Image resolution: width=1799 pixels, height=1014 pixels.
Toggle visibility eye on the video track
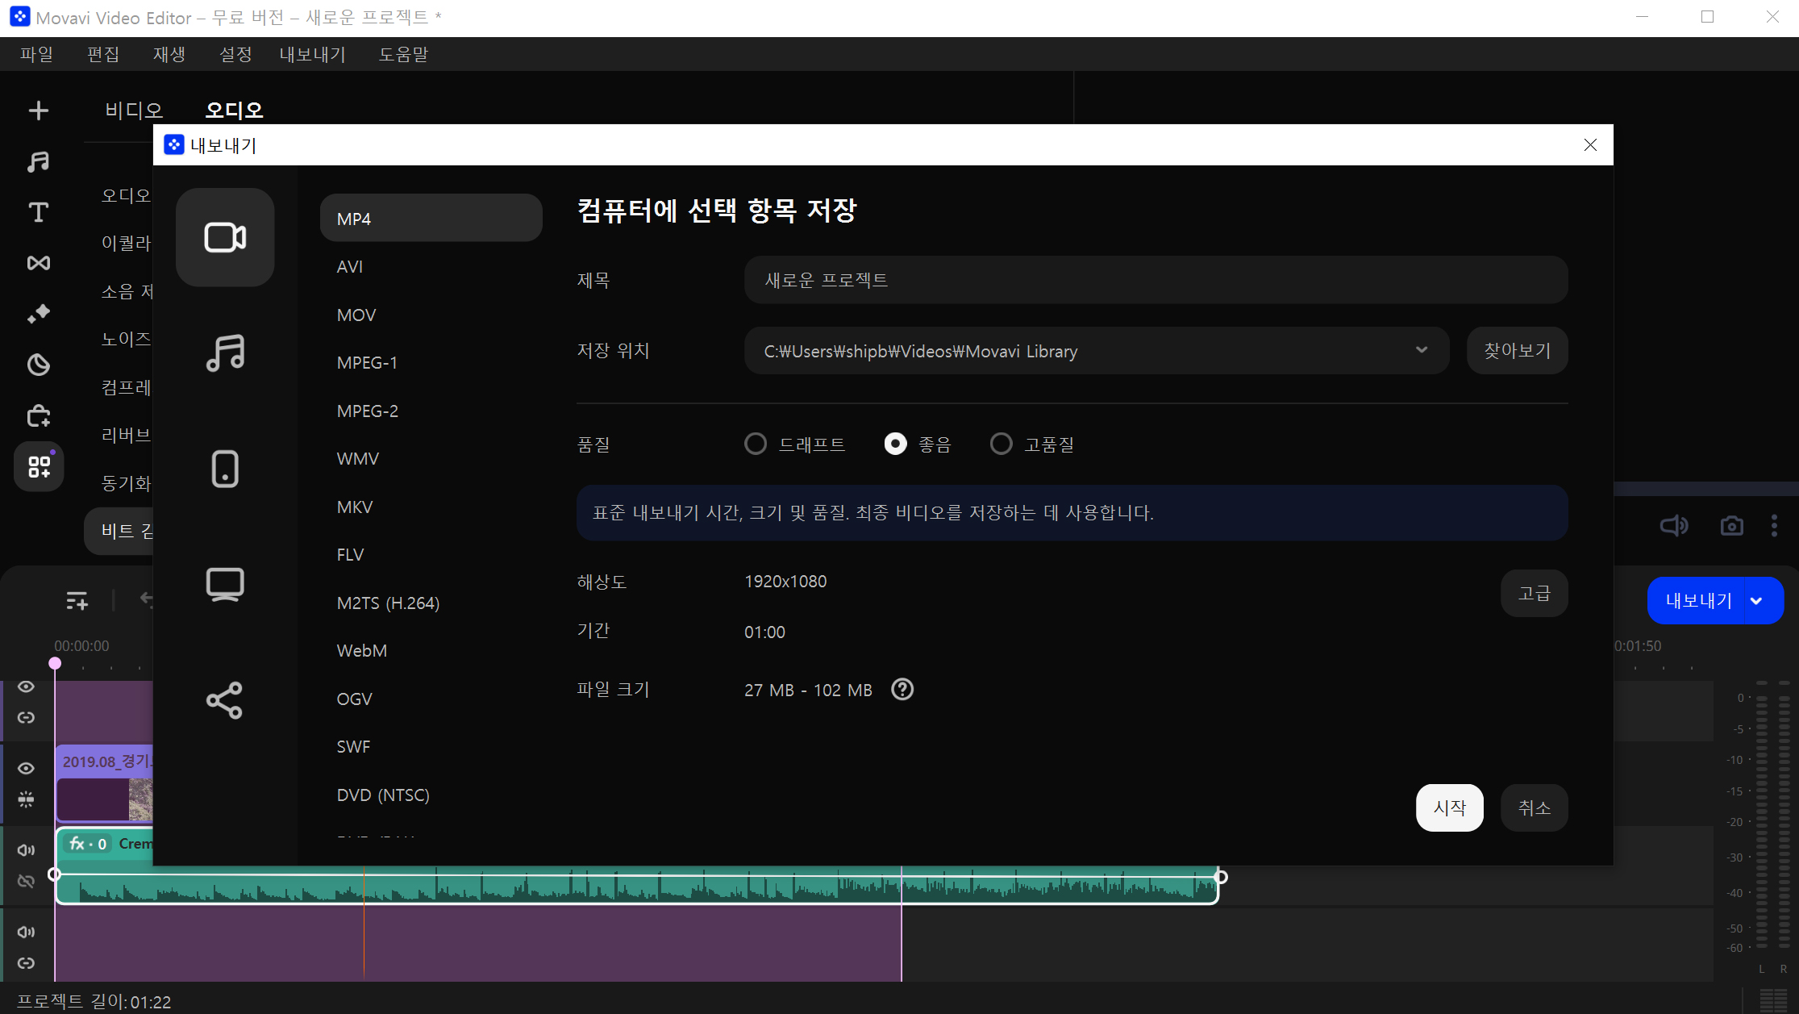[26, 768]
